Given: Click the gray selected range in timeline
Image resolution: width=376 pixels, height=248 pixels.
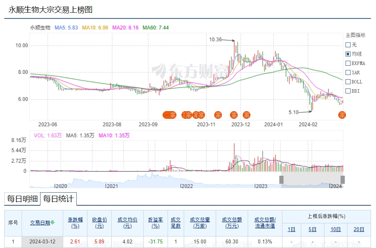Looking at the screenshot, I should (312, 180).
